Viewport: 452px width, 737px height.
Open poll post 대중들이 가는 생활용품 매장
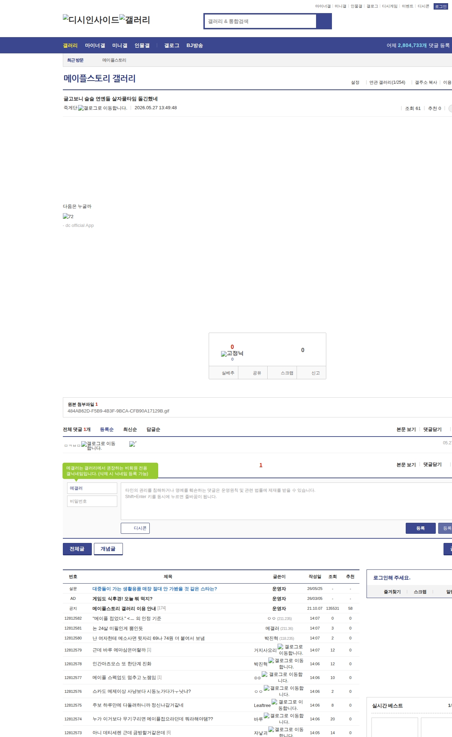[x=155, y=589]
